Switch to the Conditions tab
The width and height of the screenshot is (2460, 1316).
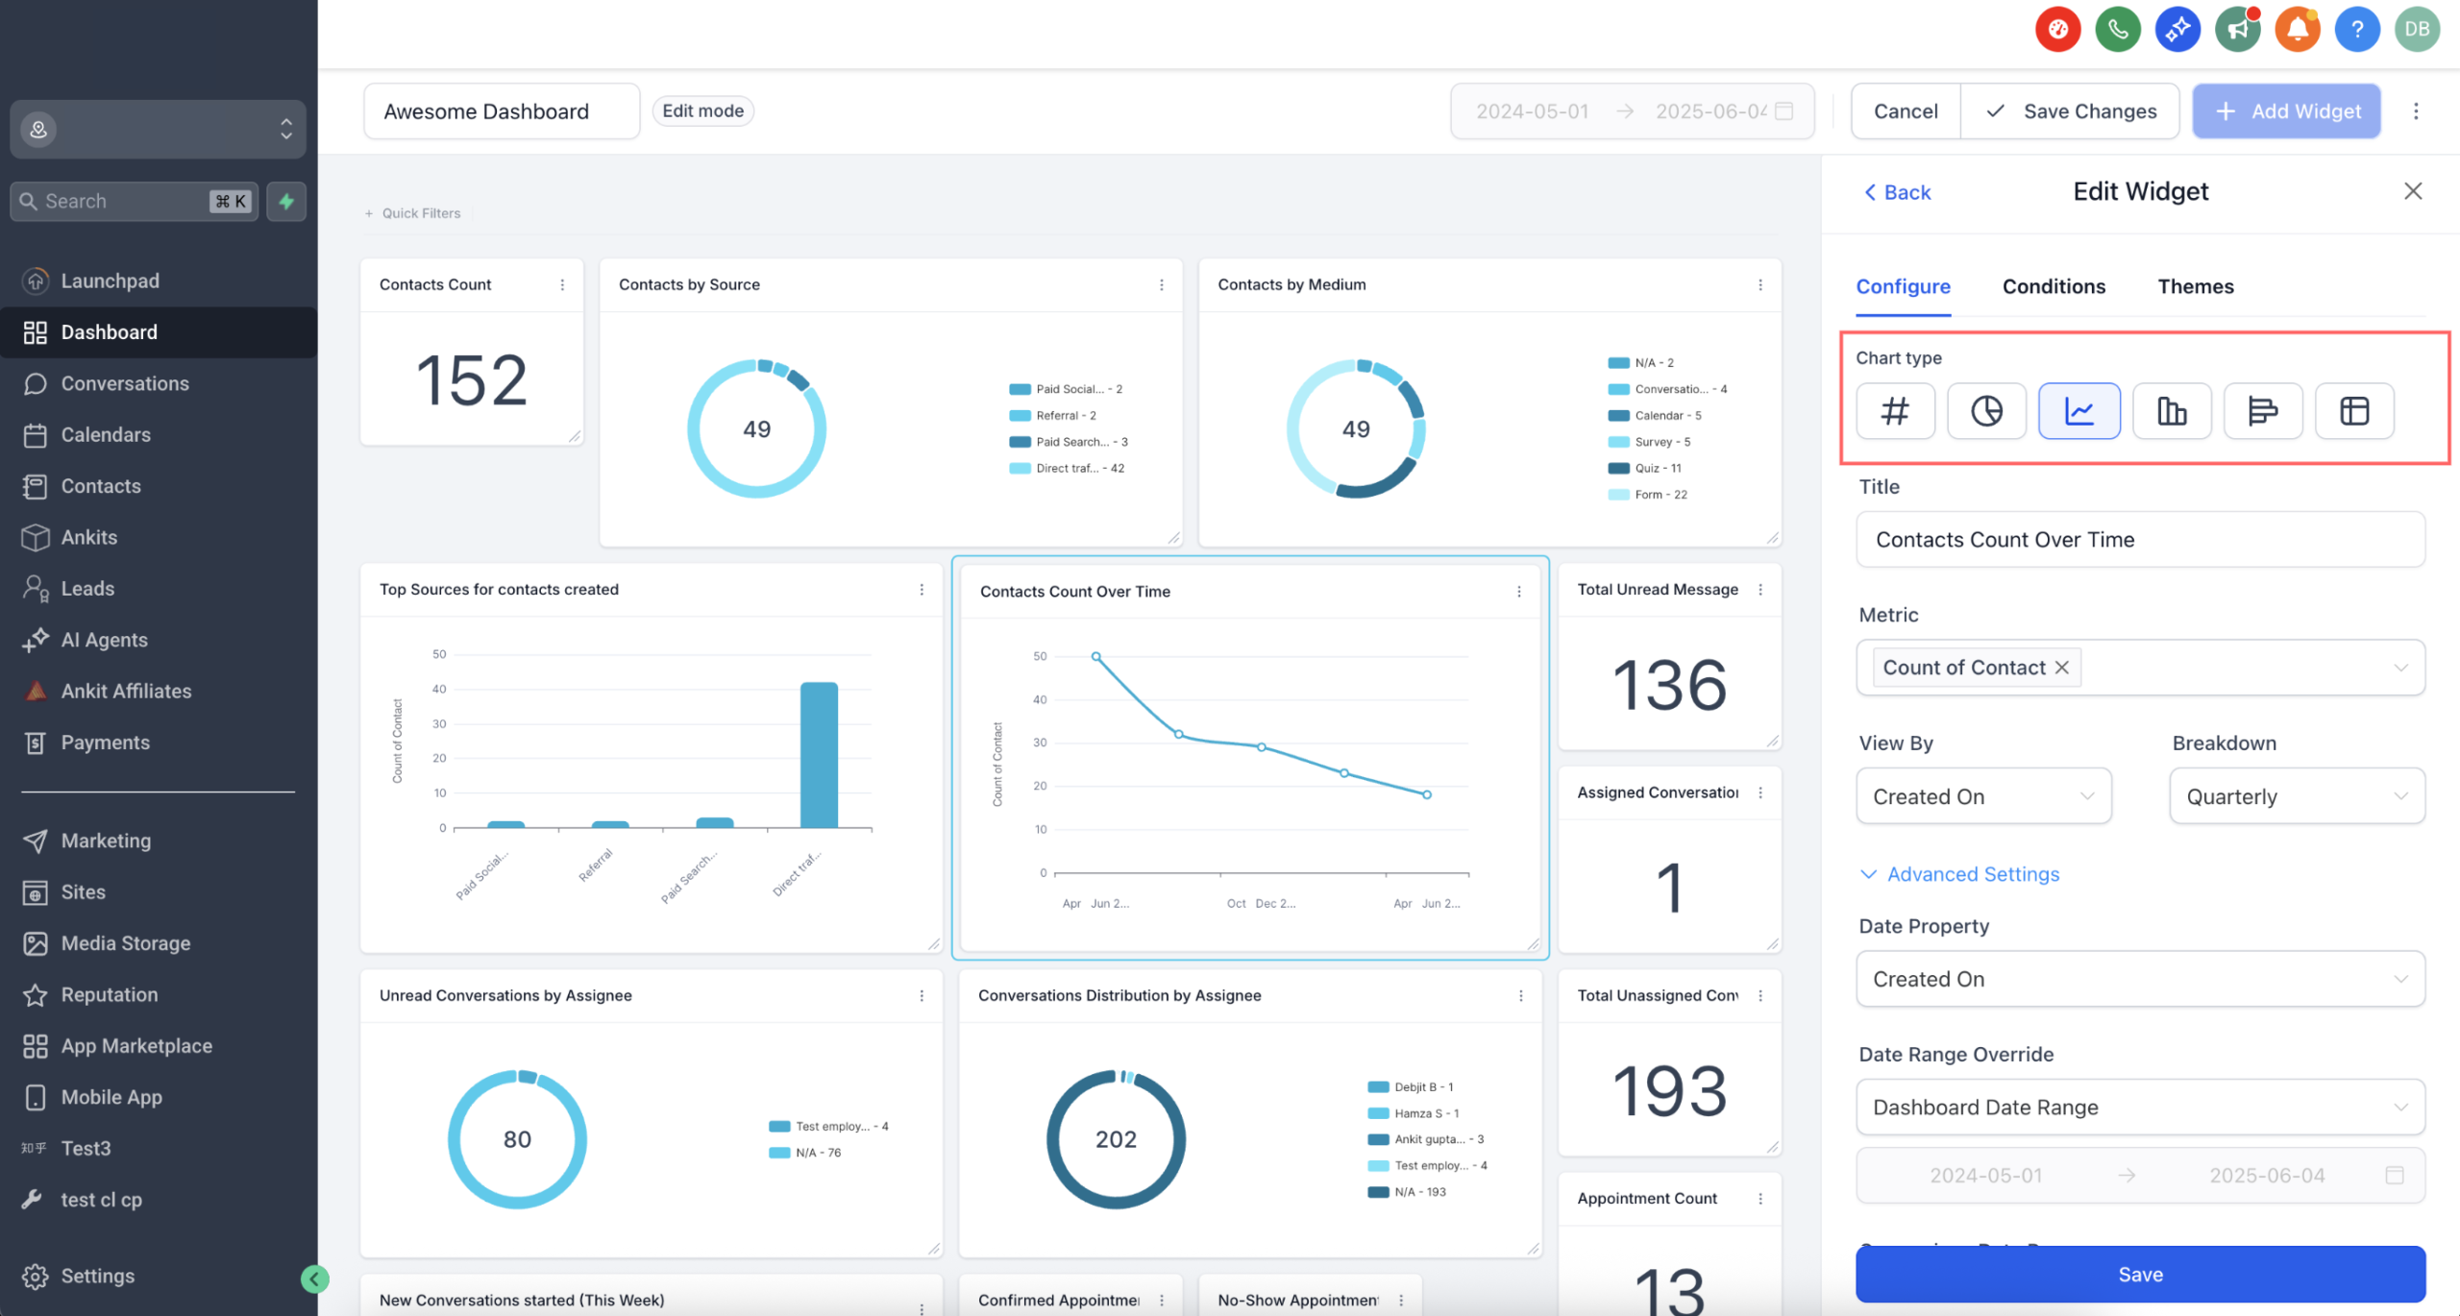(x=2054, y=286)
